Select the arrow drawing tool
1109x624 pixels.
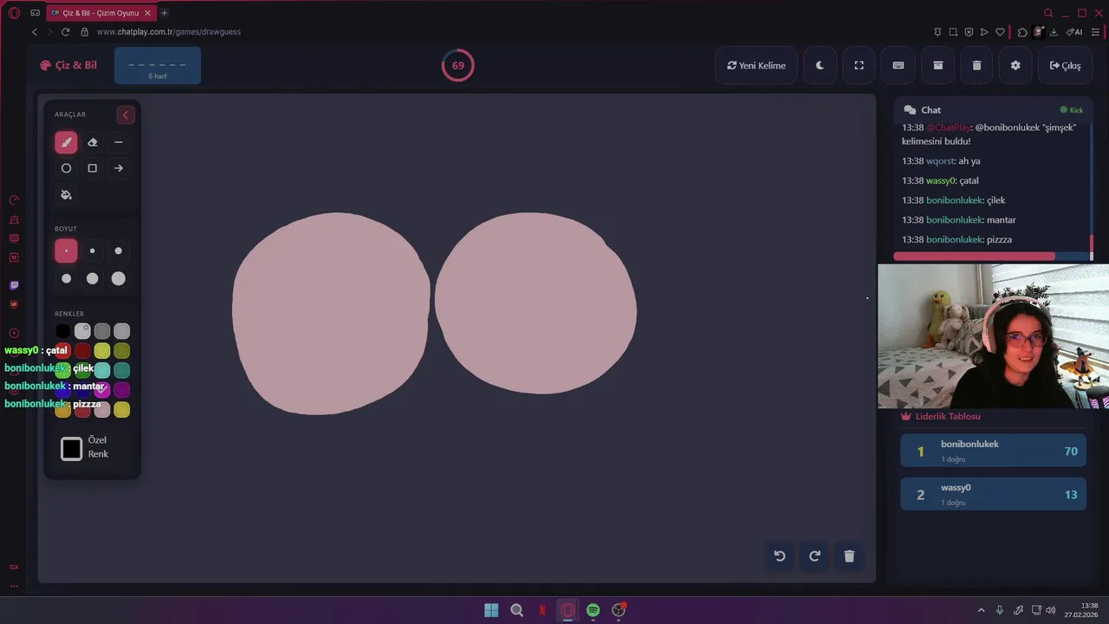119,168
